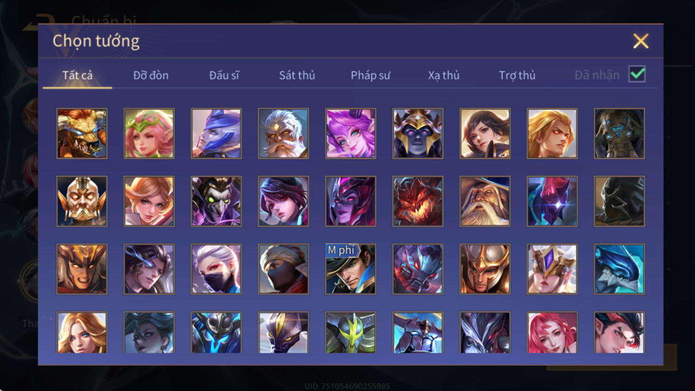Choose the white-bearded old man hero portrait
The height and width of the screenshot is (391, 695).
tap(284, 133)
